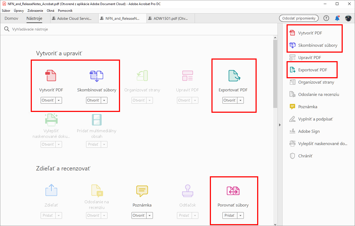Click the search magnifier icon

coord(7,29)
